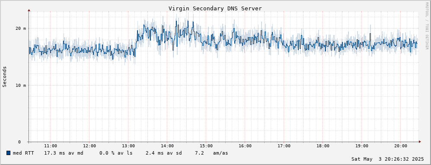Click the 18:00 time axis label

pyautogui.click(x=323, y=146)
